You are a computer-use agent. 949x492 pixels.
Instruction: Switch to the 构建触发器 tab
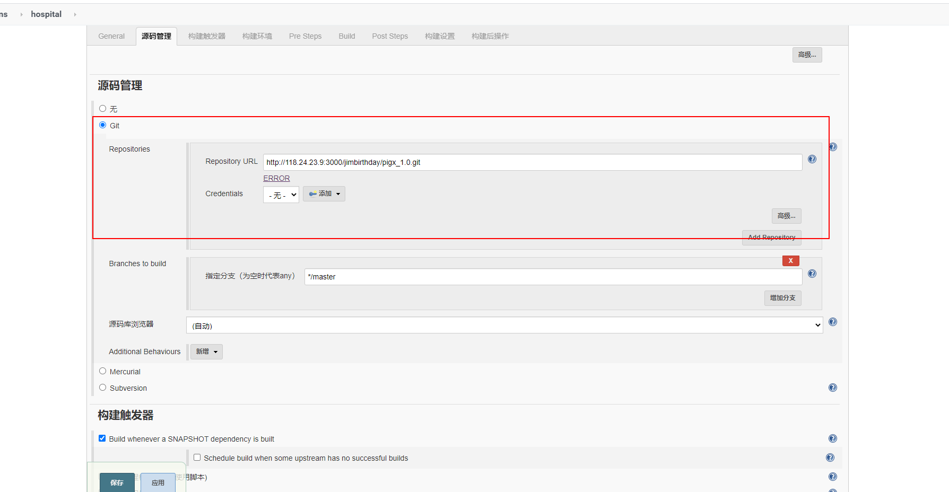coord(207,36)
